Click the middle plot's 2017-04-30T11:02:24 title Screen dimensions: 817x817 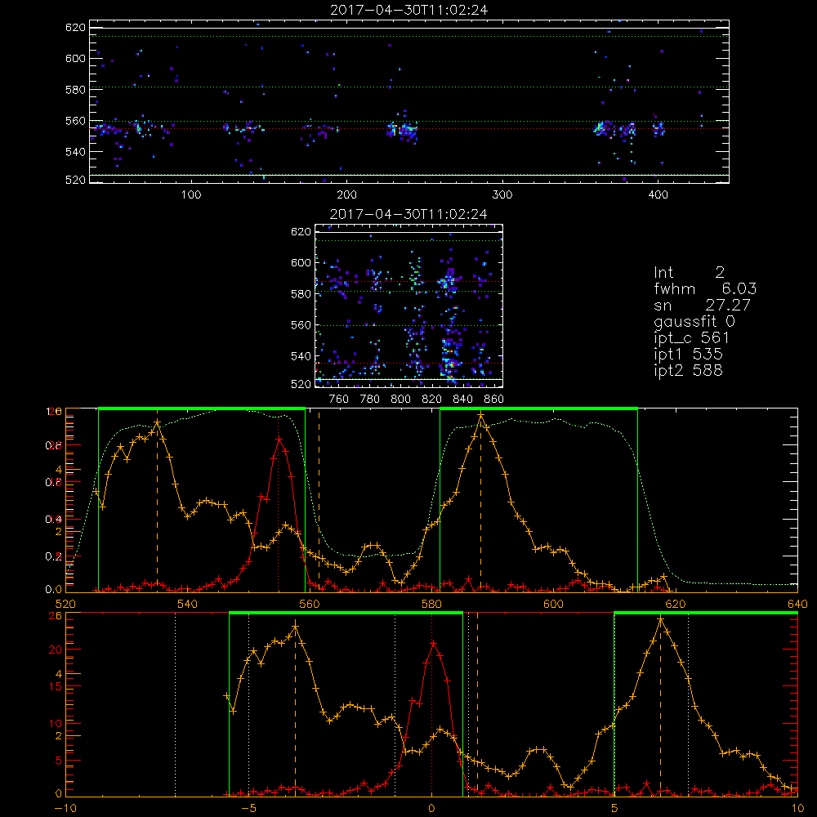409,213
